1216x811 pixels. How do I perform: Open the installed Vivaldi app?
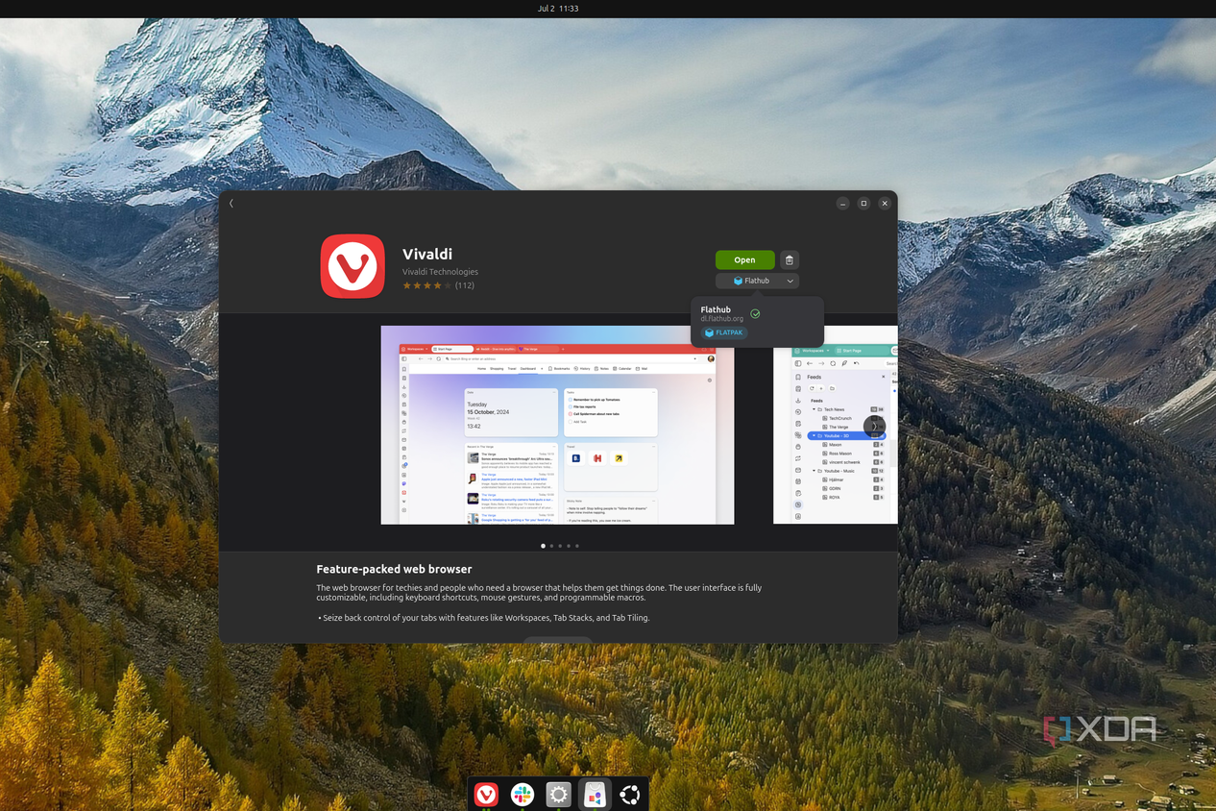point(744,260)
